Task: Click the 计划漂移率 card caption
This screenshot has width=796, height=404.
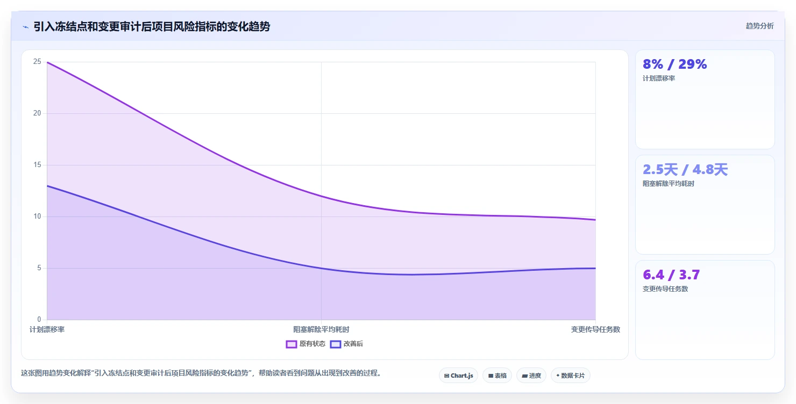Action: 659,78
